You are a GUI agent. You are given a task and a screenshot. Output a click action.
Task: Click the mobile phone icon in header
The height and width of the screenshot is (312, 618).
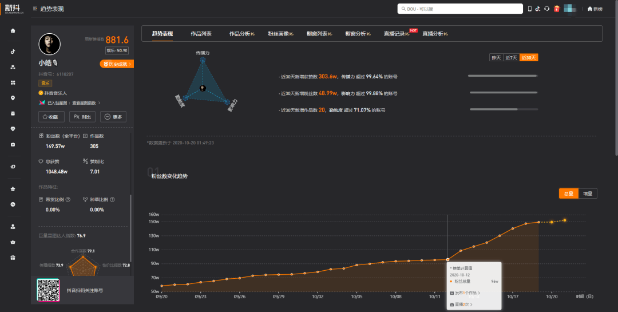tap(530, 9)
